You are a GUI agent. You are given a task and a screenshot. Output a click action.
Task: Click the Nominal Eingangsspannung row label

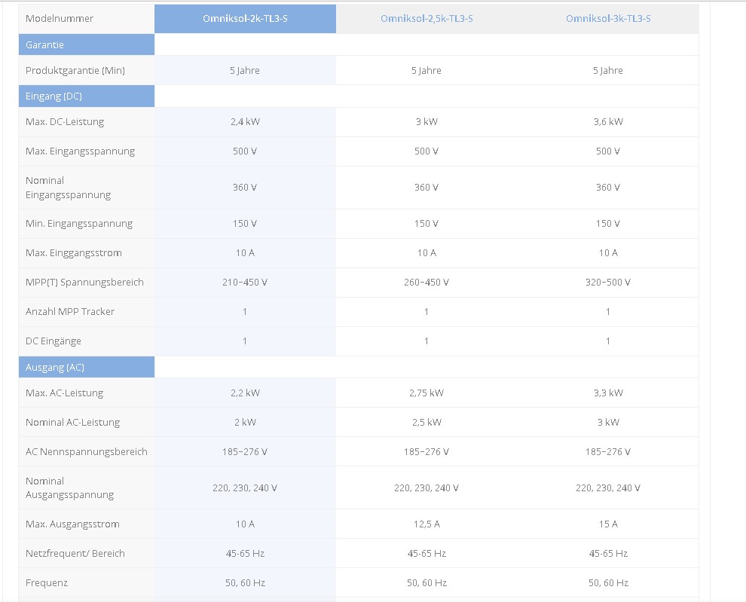click(x=68, y=188)
